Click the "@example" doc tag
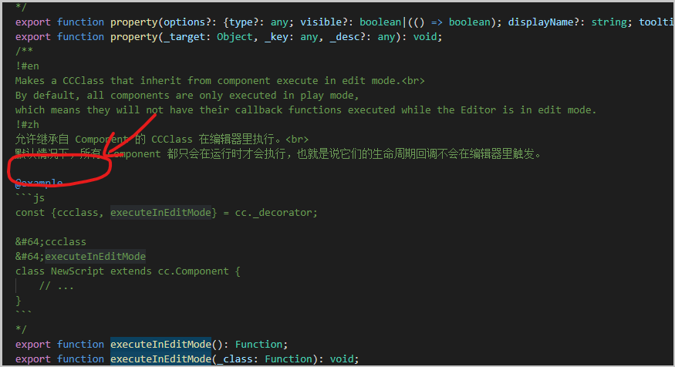Screen dimensions: 675x367 tap(39, 183)
